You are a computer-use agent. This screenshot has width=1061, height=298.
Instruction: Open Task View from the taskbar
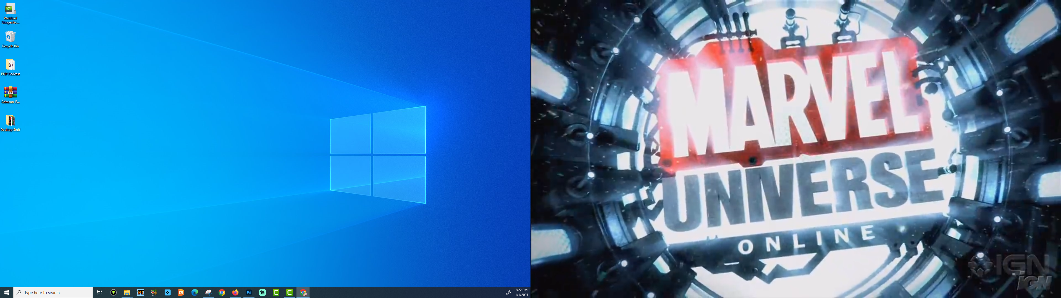coord(99,293)
